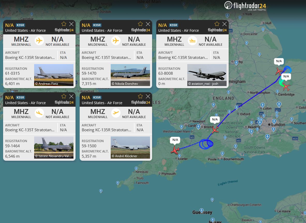
Task: Open aircraft photo by aviation_nwi - josh
Action: click(207, 75)
